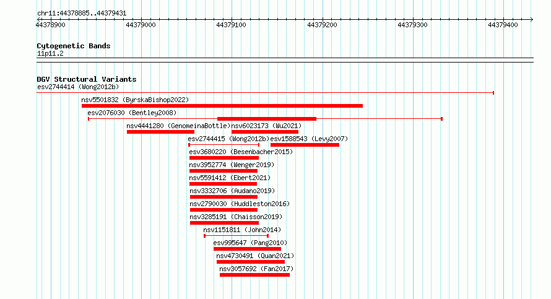Click the red bar under nsv3057692
Screen dimensions: 551x299
(x=255, y=275)
